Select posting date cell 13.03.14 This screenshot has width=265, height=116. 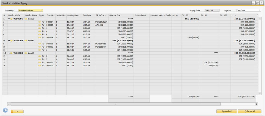pyautogui.click(x=74, y=22)
